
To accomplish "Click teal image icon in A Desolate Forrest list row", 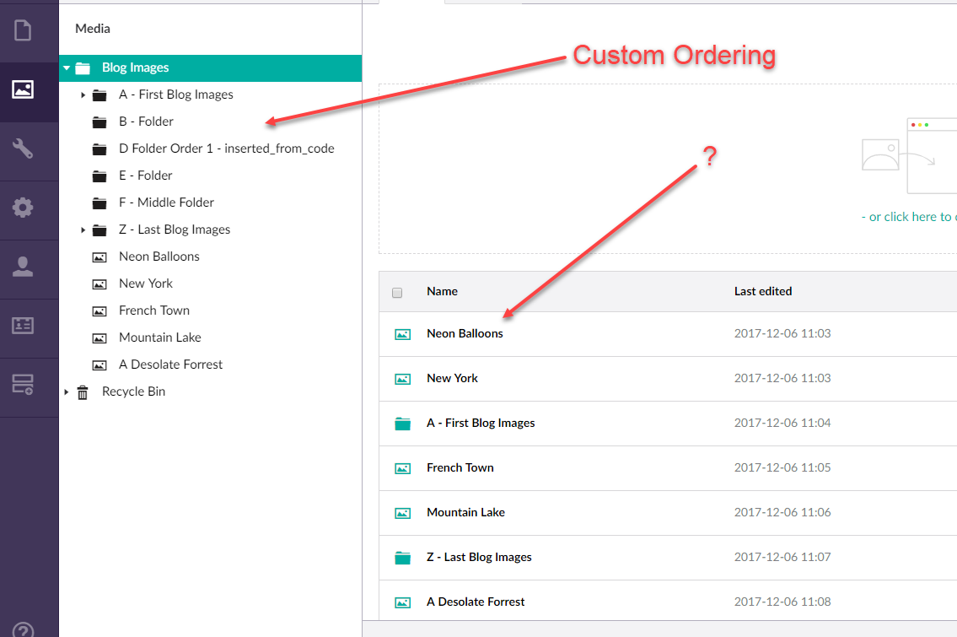I will pos(403,602).
